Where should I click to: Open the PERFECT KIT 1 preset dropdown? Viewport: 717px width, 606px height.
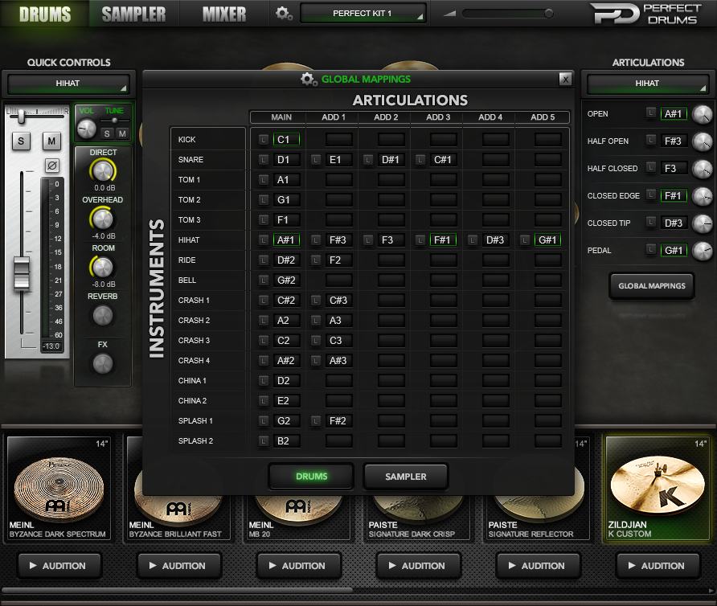[363, 14]
